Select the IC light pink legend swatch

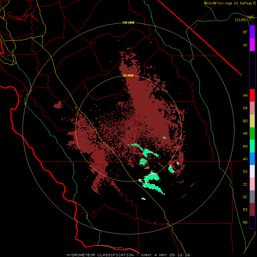click(252, 184)
